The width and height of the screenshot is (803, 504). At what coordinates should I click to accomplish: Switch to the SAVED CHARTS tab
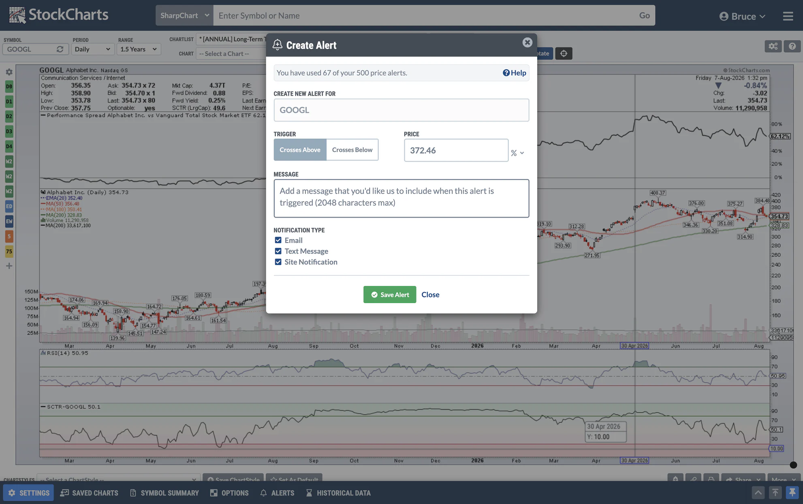89,493
